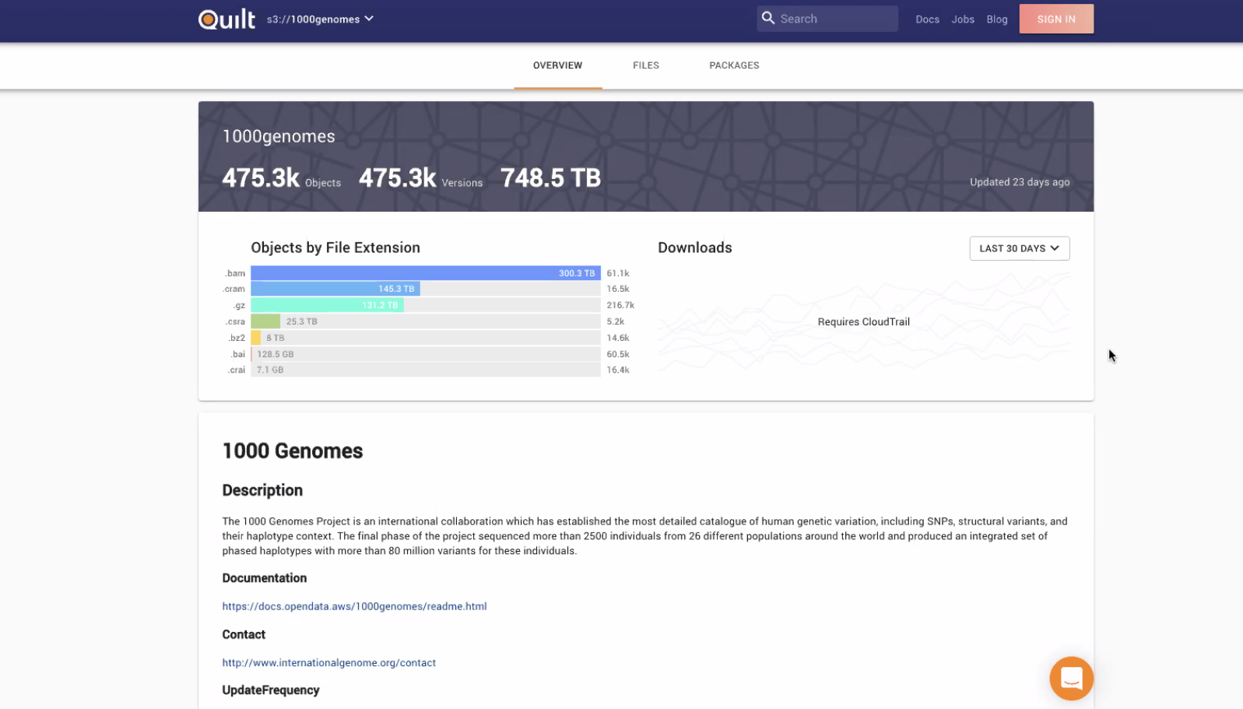Click the 61.1k count for .bam

[618, 273]
